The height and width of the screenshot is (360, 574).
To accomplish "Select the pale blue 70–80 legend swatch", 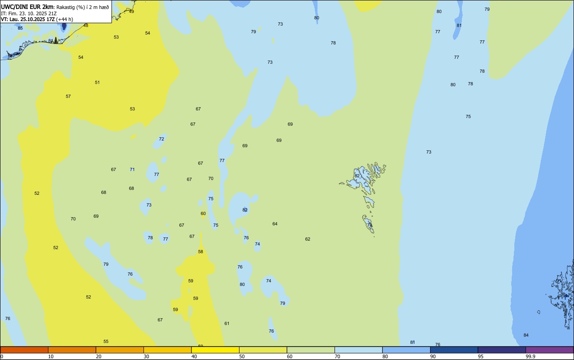I will coord(358,350).
